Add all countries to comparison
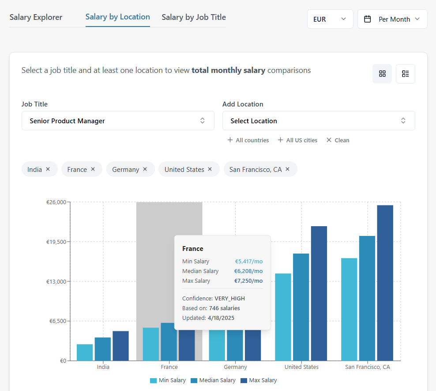This screenshot has width=436, height=391. (x=248, y=140)
